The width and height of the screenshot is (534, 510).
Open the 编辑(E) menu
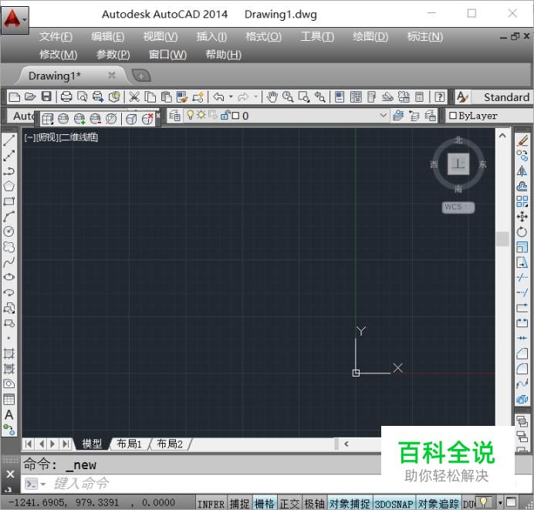click(107, 36)
